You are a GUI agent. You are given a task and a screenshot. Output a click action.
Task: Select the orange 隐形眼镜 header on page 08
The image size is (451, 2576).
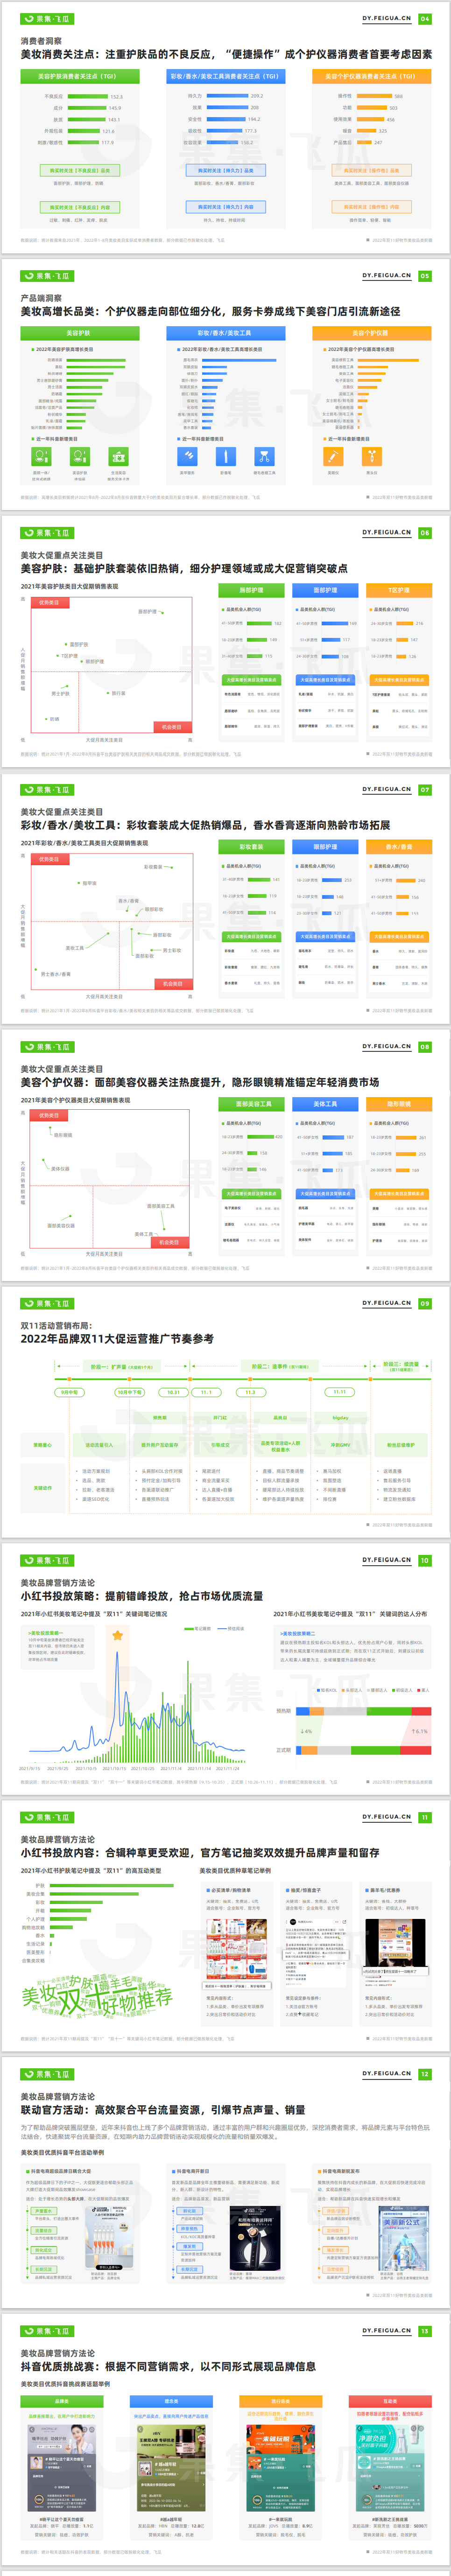(399, 1104)
